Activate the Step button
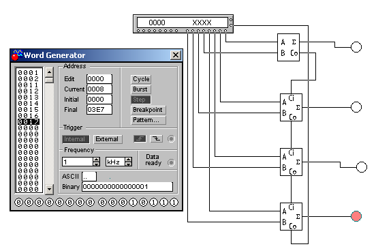The height and width of the screenshot is (251, 376). [x=141, y=100]
